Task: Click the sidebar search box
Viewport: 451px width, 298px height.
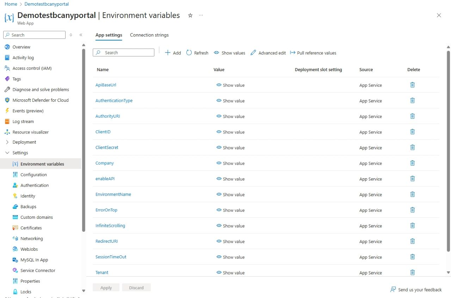Action: click(x=34, y=35)
